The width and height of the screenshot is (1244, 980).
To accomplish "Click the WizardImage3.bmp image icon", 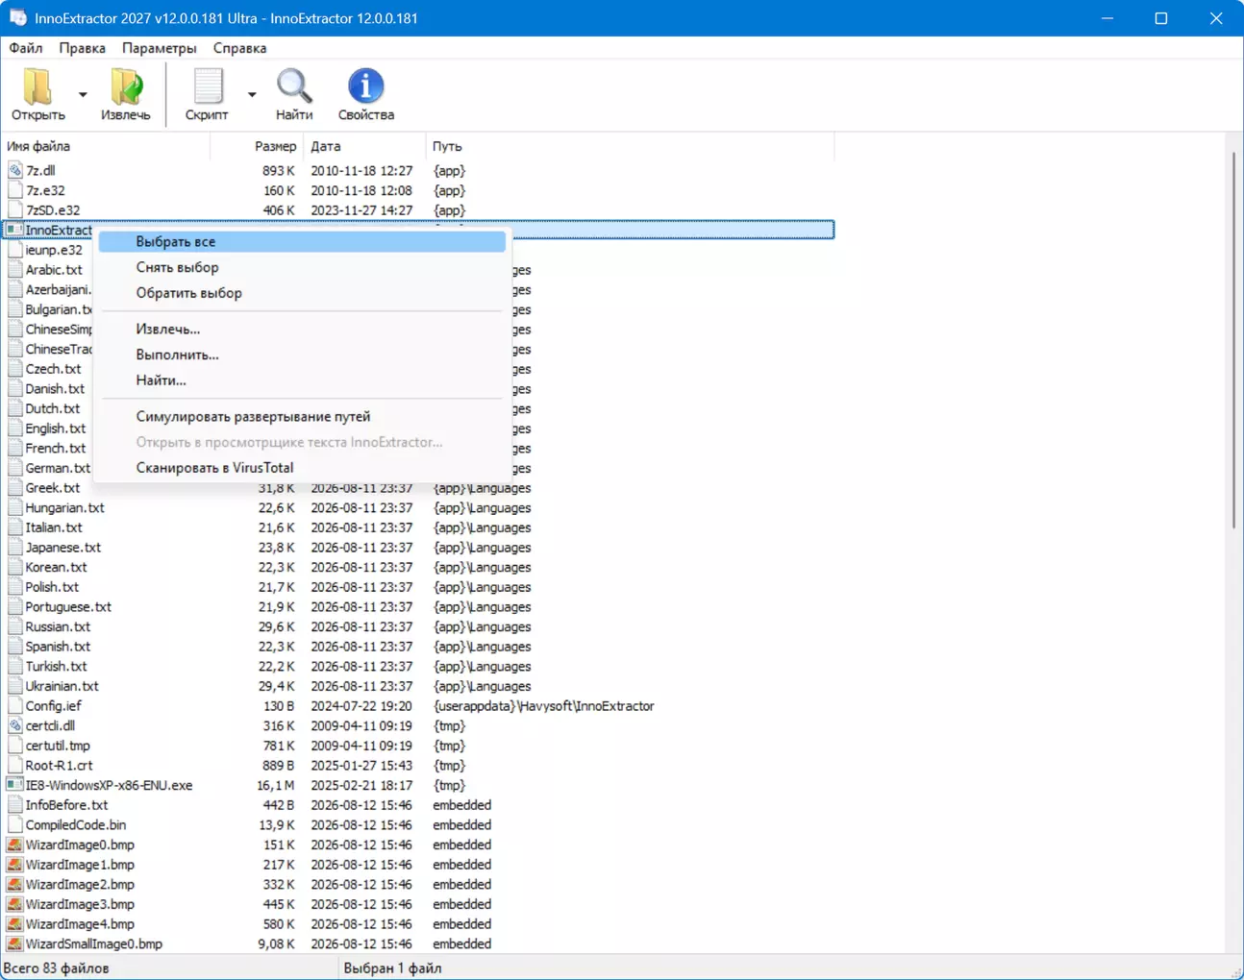I will [14, 904].
